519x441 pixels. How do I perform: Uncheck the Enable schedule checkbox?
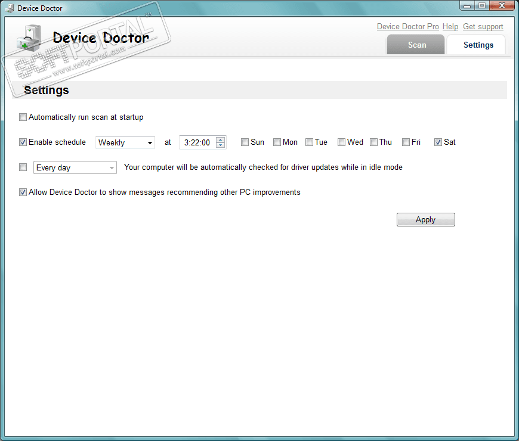pos(23,142)
